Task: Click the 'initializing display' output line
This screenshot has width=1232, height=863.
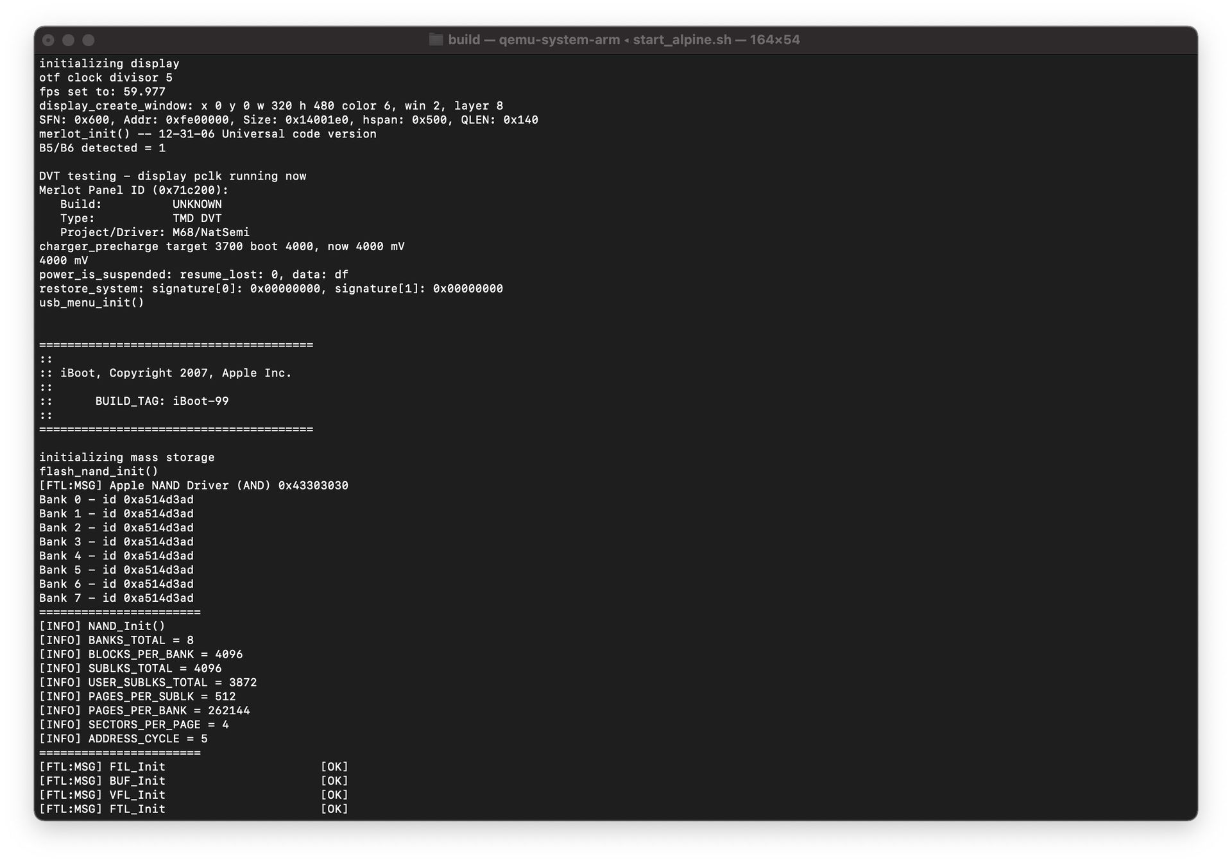Action: [x=109, y=64]
